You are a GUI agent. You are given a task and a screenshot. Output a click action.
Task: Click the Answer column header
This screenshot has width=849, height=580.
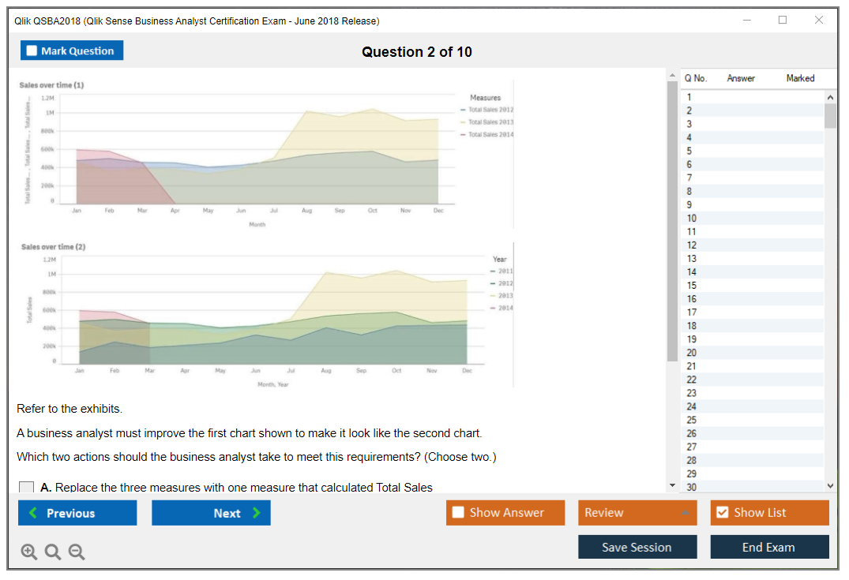pyautogui.click(x=741, y=78)
